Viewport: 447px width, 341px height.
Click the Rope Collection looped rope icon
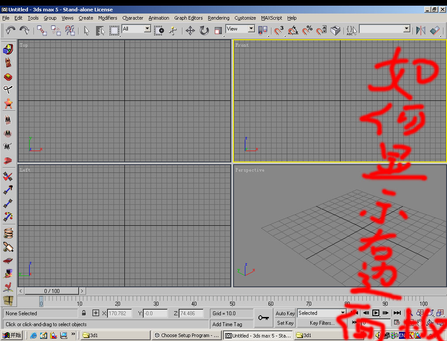click(8, 90)
